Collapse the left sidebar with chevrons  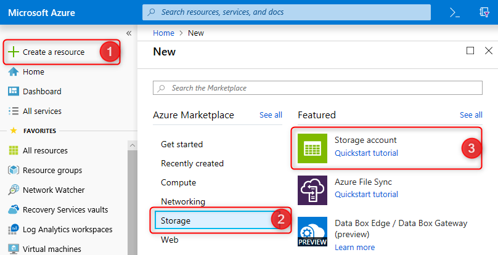pos(129,33)
